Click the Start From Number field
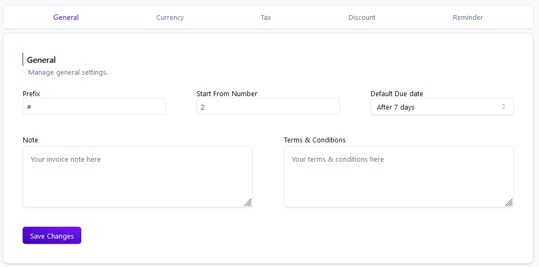Screen dimensions: 539x267 (268, 106)
